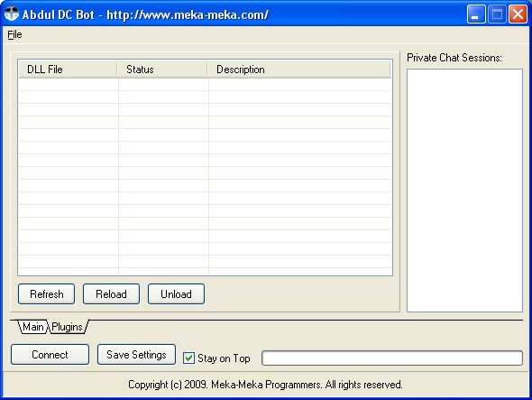532x400 pixels.
Task: Switch to the Main tab
Action: click(x=32, y=327)
